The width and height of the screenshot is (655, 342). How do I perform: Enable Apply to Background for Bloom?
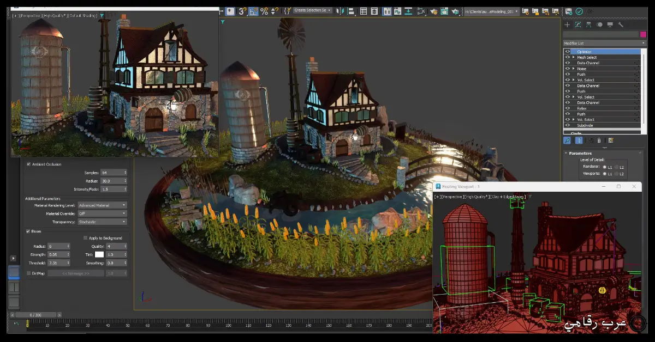pos(86,238)
